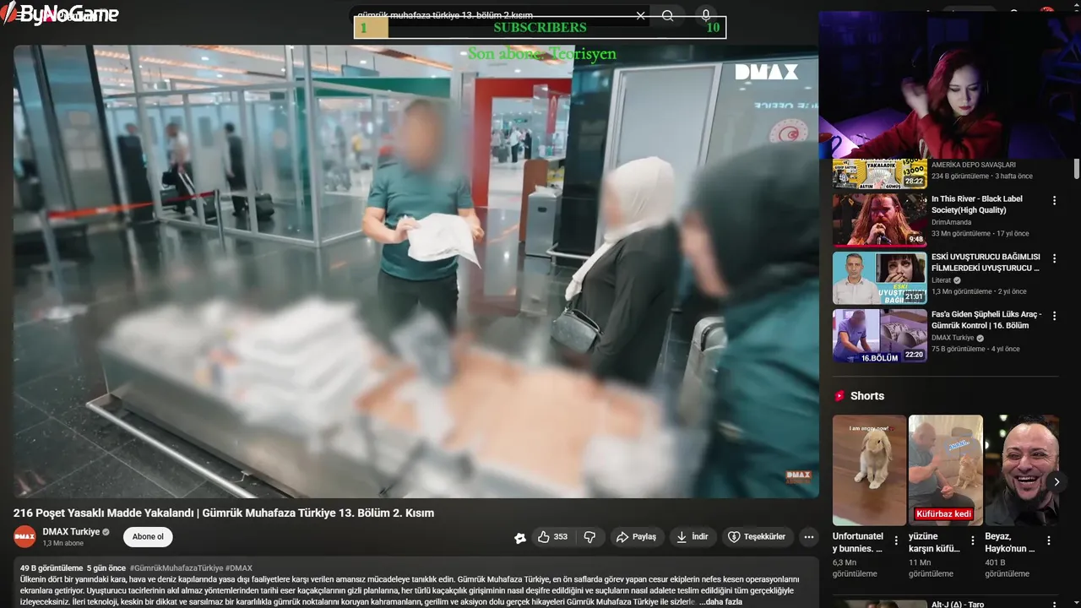Open the AMERİKA DEPO SAVAŞLARI video thumbnail
Screen dimensions: 1081x608
879,173
